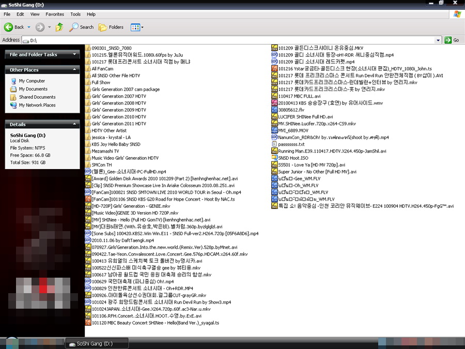Select SS501 - Love Ya [HD MV 720p].avi

tap(312, 165)
